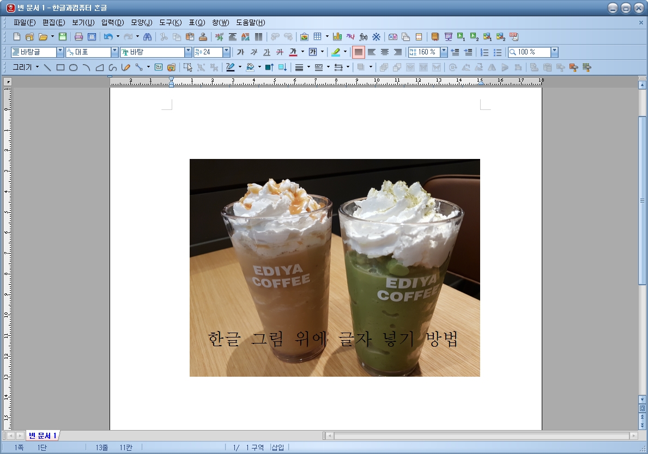This screenshot has width=648, height=454.
Task: Expand the undo history dropdown arrow
Action: (118, 36)
